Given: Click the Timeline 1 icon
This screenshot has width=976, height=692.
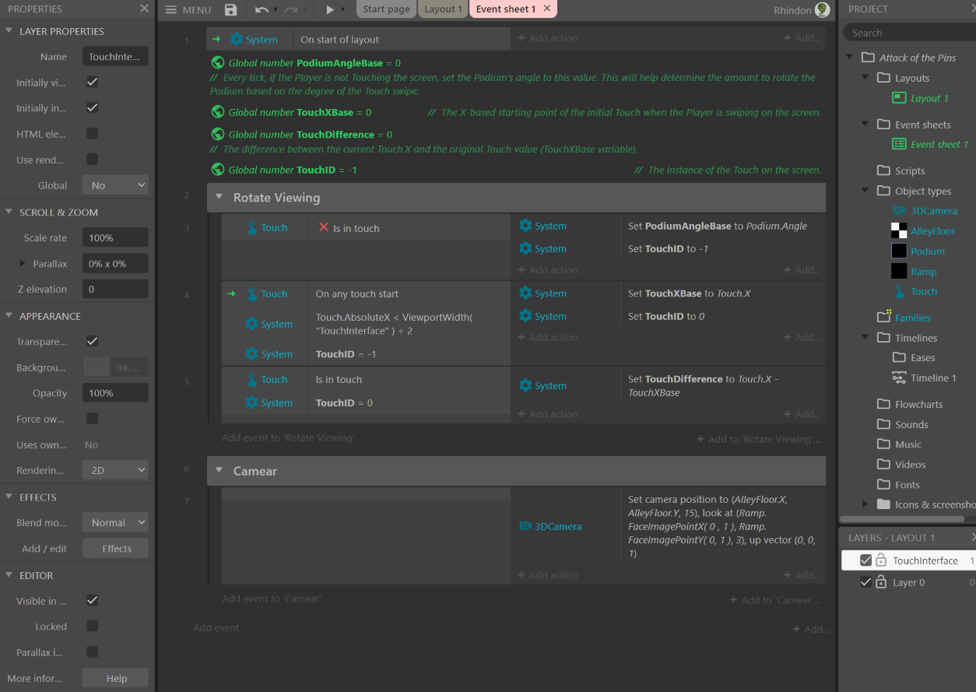Looking at the screenshot, I should pos(899,378).
